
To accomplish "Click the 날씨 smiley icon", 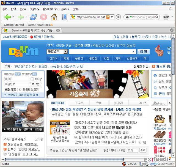I will coord(155,81).
